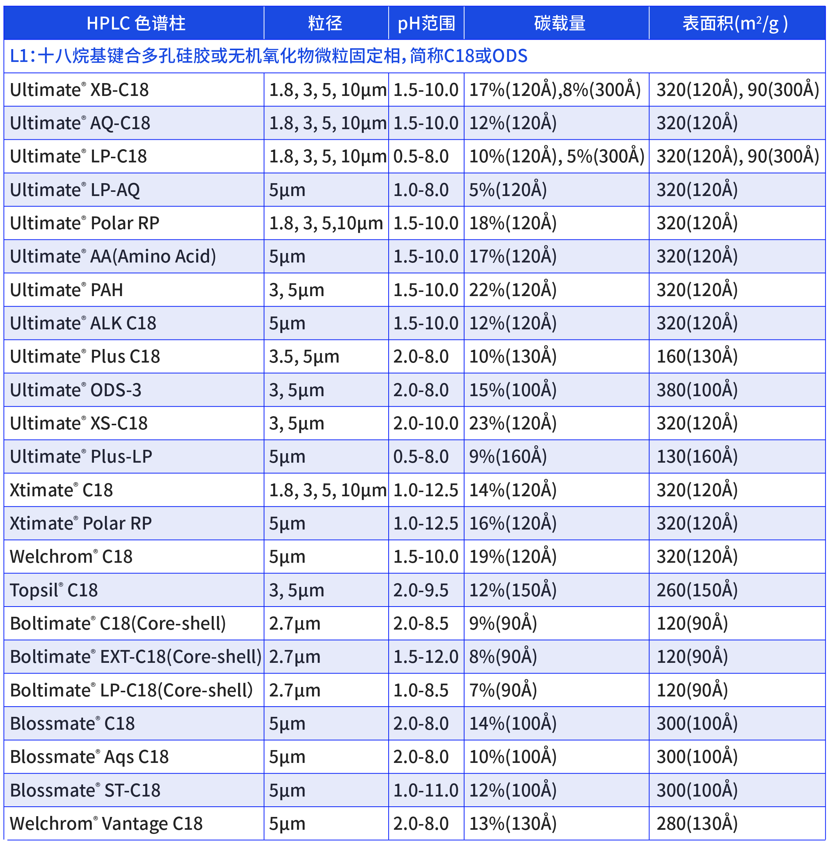Click the 17%(120Å),8%(300Å) carbon load cell
This screenshot has width=829, height=846.
[x=555, y=90]
